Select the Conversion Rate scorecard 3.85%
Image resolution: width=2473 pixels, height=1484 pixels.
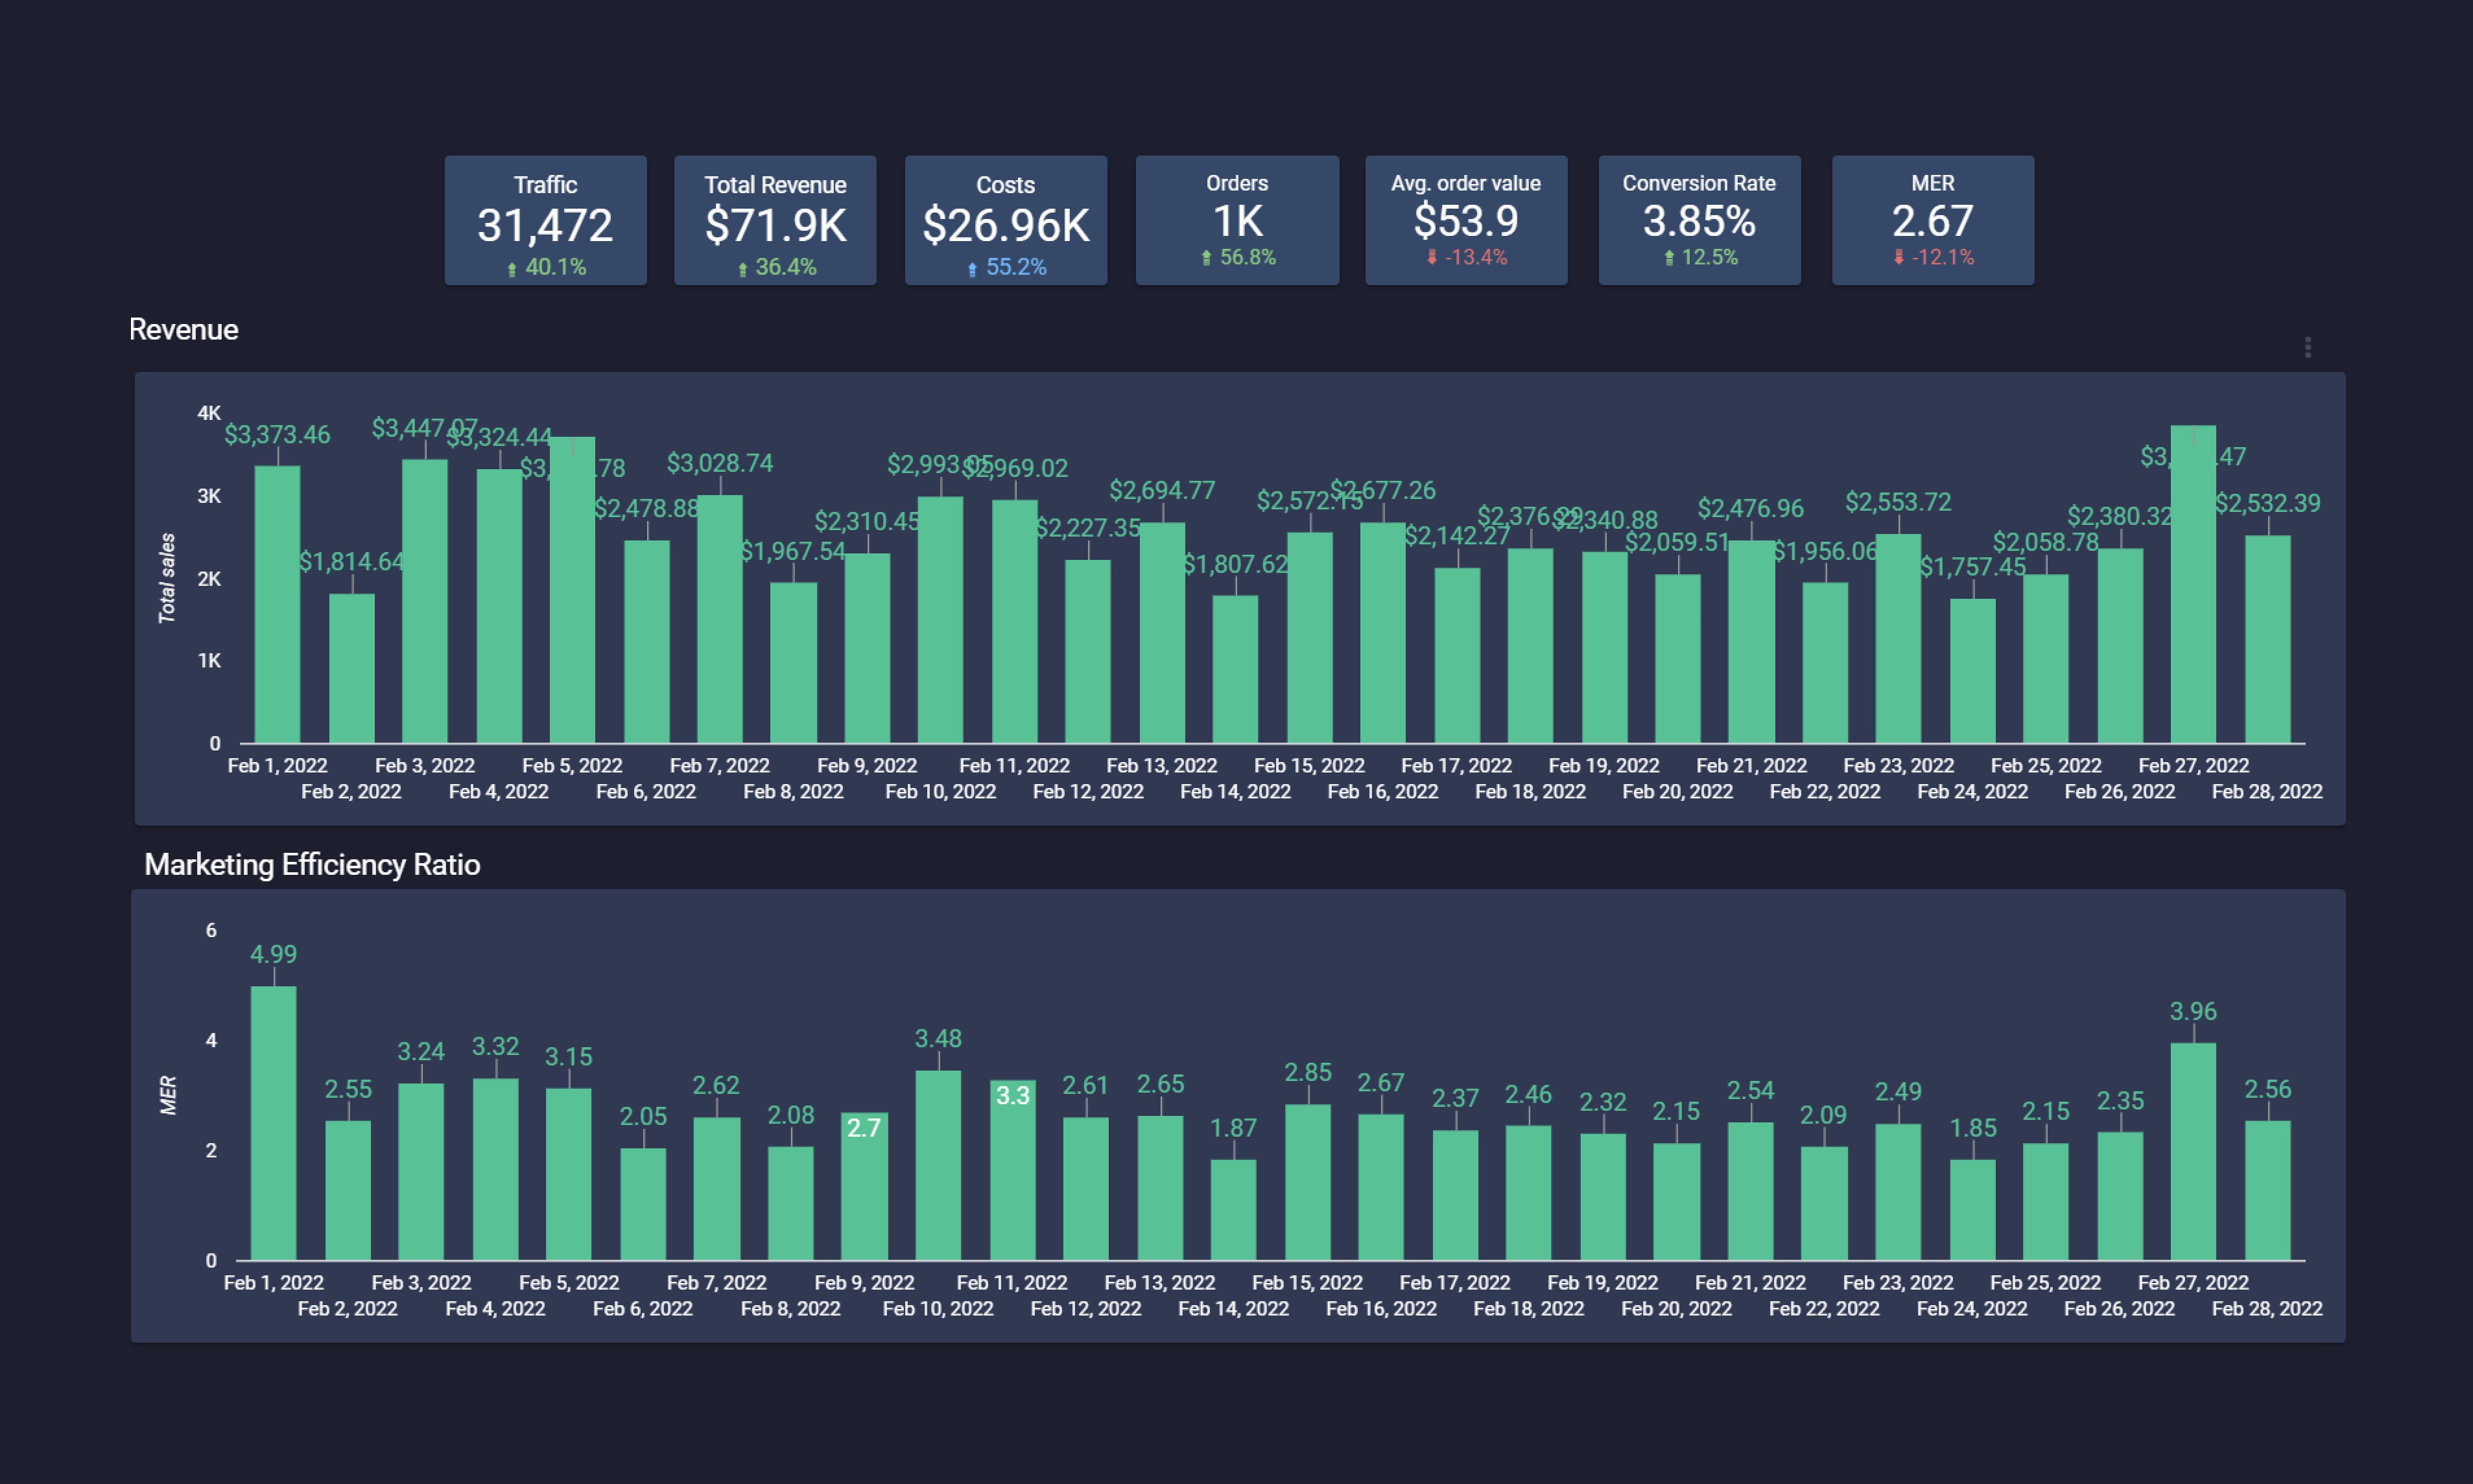pos(1699,220)
